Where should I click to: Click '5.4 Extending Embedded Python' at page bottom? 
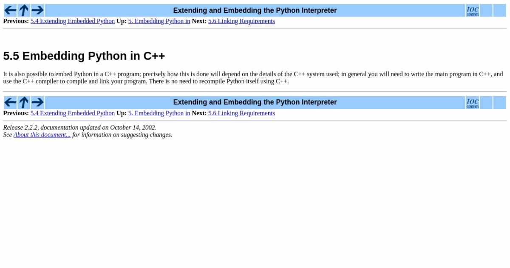72,113
